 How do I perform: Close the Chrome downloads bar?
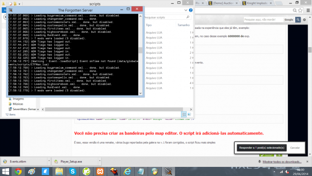click(307, 162)
